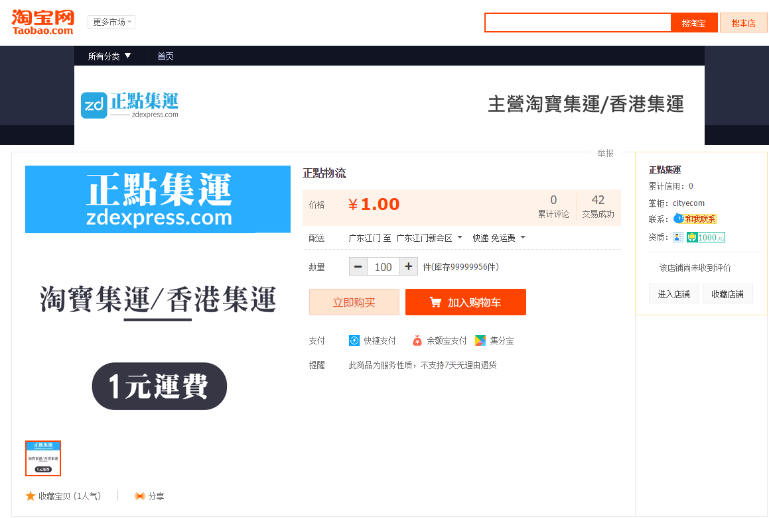Viewport: 769px width, 518px height.
Task: Click the 余额宝支付 money bag icon
Action: point(417,340)
